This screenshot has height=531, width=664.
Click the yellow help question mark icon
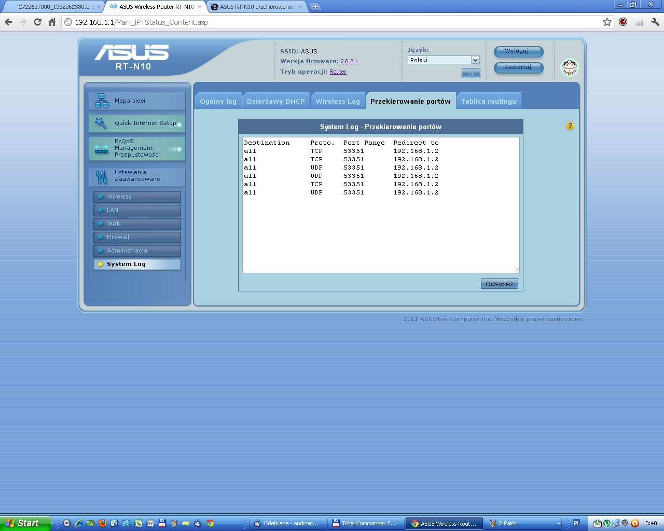570,125
